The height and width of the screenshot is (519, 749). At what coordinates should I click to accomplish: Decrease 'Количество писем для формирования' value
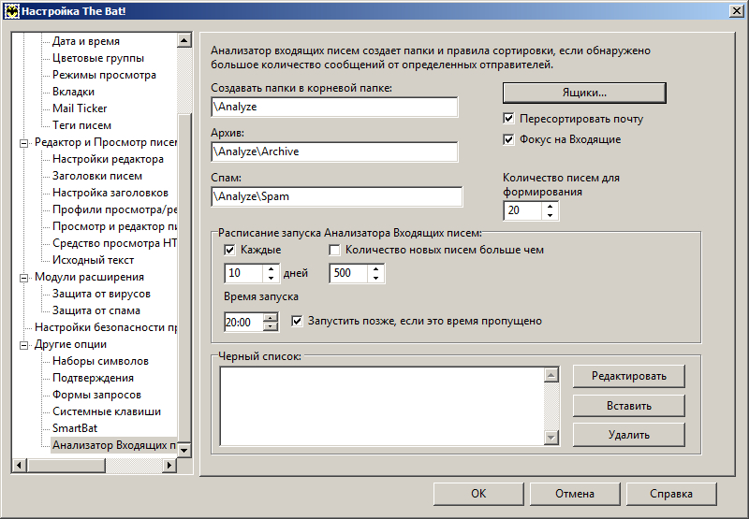click(x=550, y=216)
